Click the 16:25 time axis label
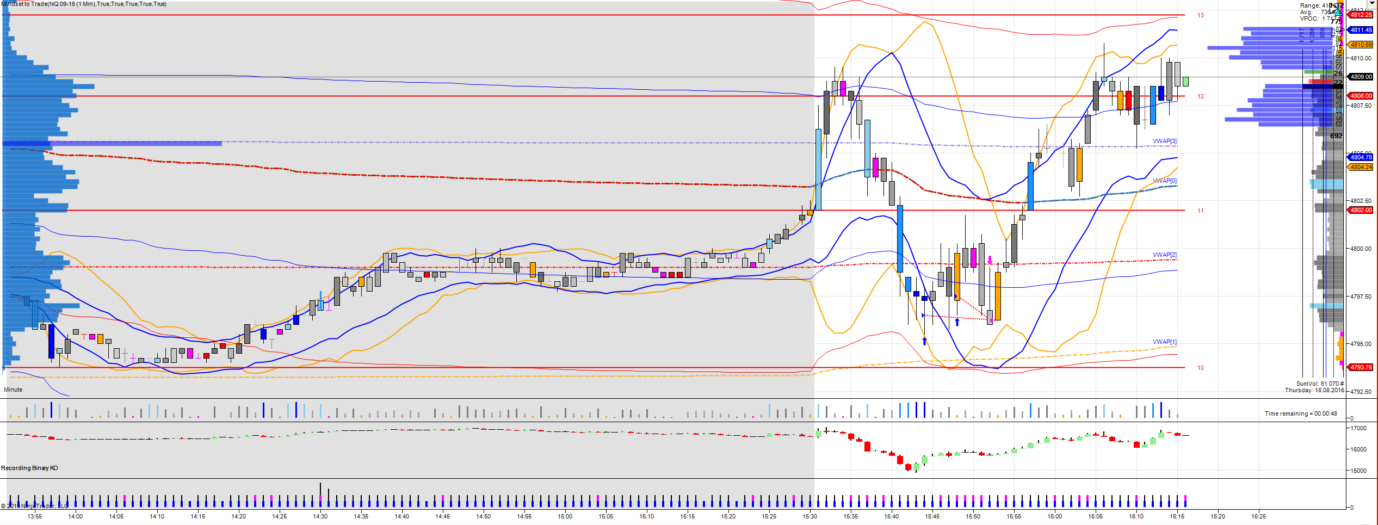 [x=1259, y=516]
